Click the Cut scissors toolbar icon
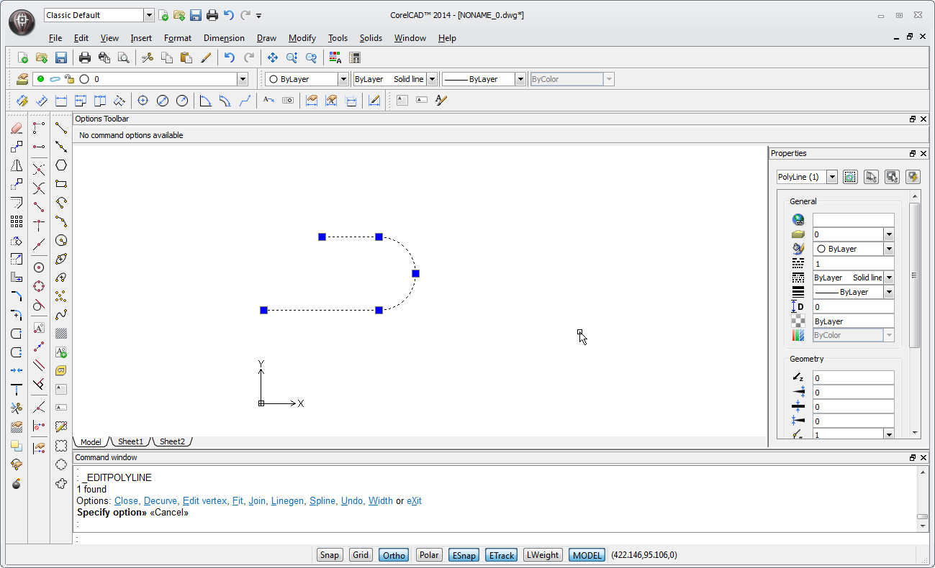The width and height of the screenshot is (935, 568). pyautogui.click(x=148, y=58)
